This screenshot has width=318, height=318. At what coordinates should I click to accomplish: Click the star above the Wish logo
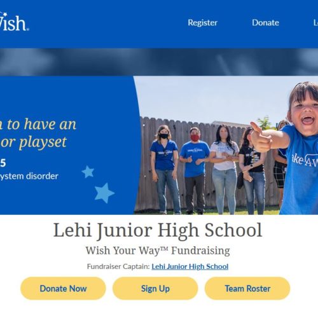point(4,15)
